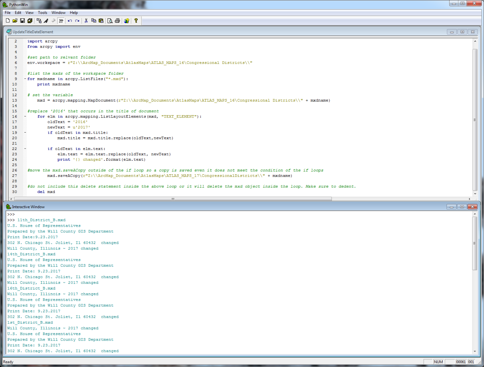Click the Interactive Window title icon
Screen dimensions: 484x367
point(8,207)
